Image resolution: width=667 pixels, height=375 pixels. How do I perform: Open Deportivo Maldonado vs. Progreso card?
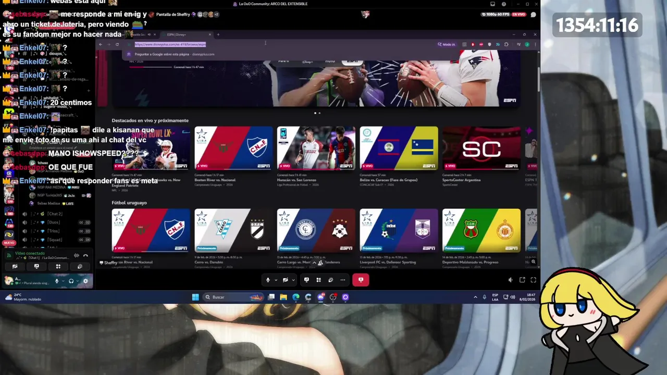click(481, 230)
